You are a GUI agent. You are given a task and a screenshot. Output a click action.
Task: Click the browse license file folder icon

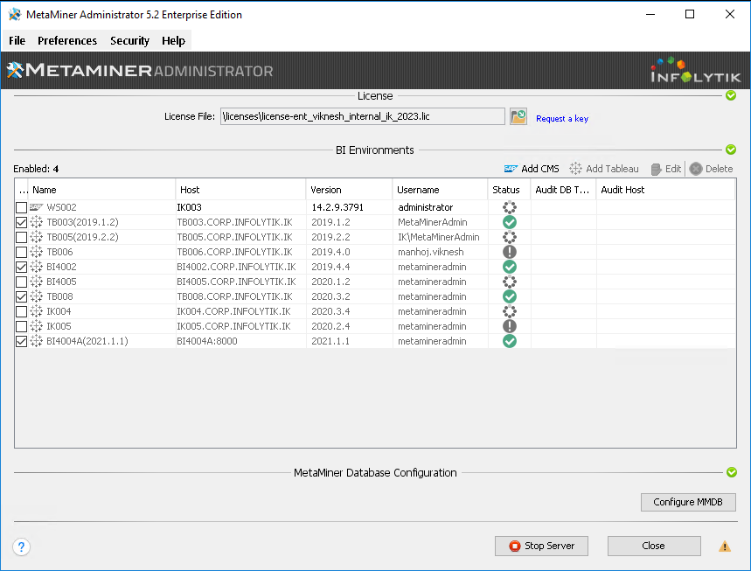[518, 116]
